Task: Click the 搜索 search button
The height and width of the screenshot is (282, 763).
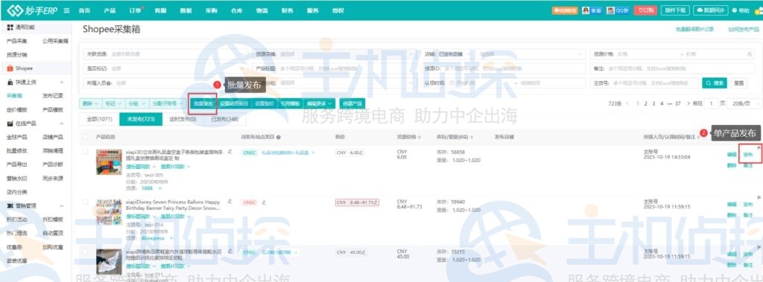Action: pyautogui.click(x=715, y=83)
